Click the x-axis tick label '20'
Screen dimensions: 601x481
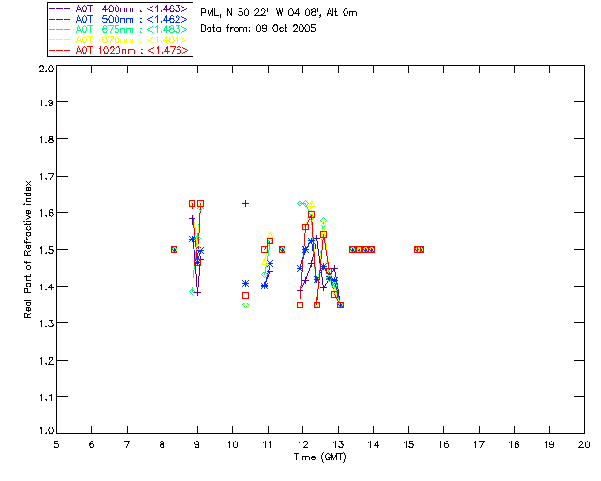pos(584,444)
